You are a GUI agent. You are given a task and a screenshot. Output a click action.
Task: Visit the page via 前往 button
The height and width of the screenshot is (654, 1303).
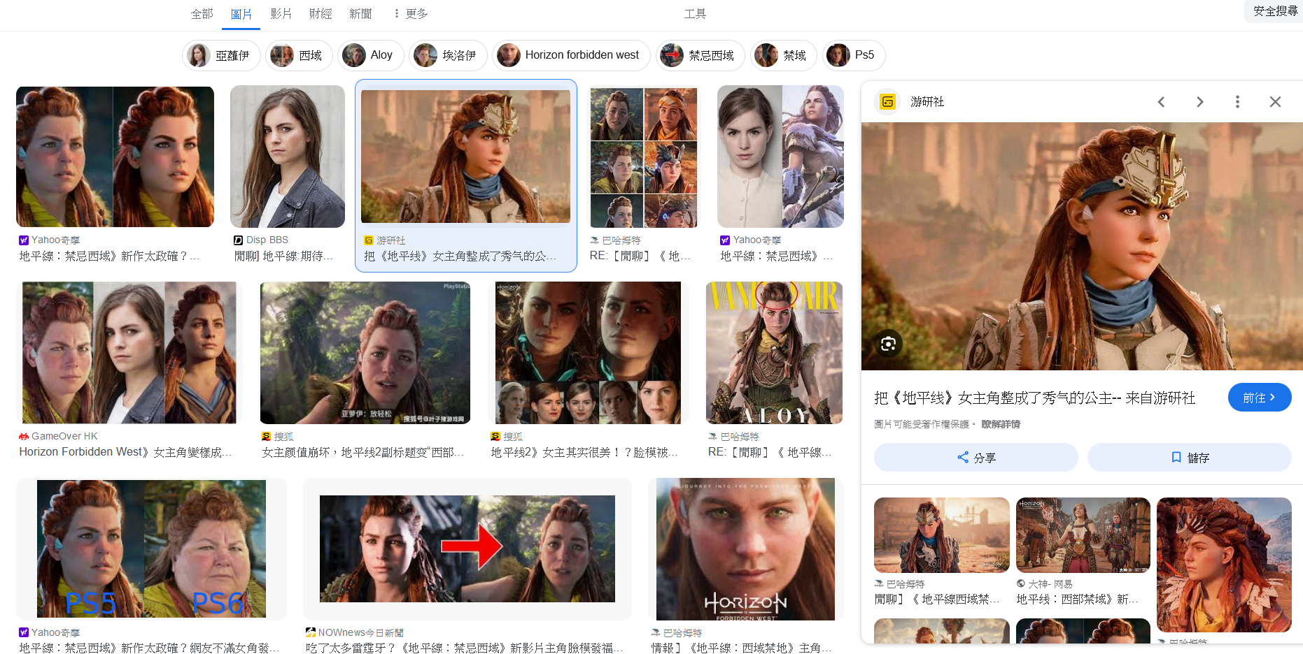point(1259,398)
